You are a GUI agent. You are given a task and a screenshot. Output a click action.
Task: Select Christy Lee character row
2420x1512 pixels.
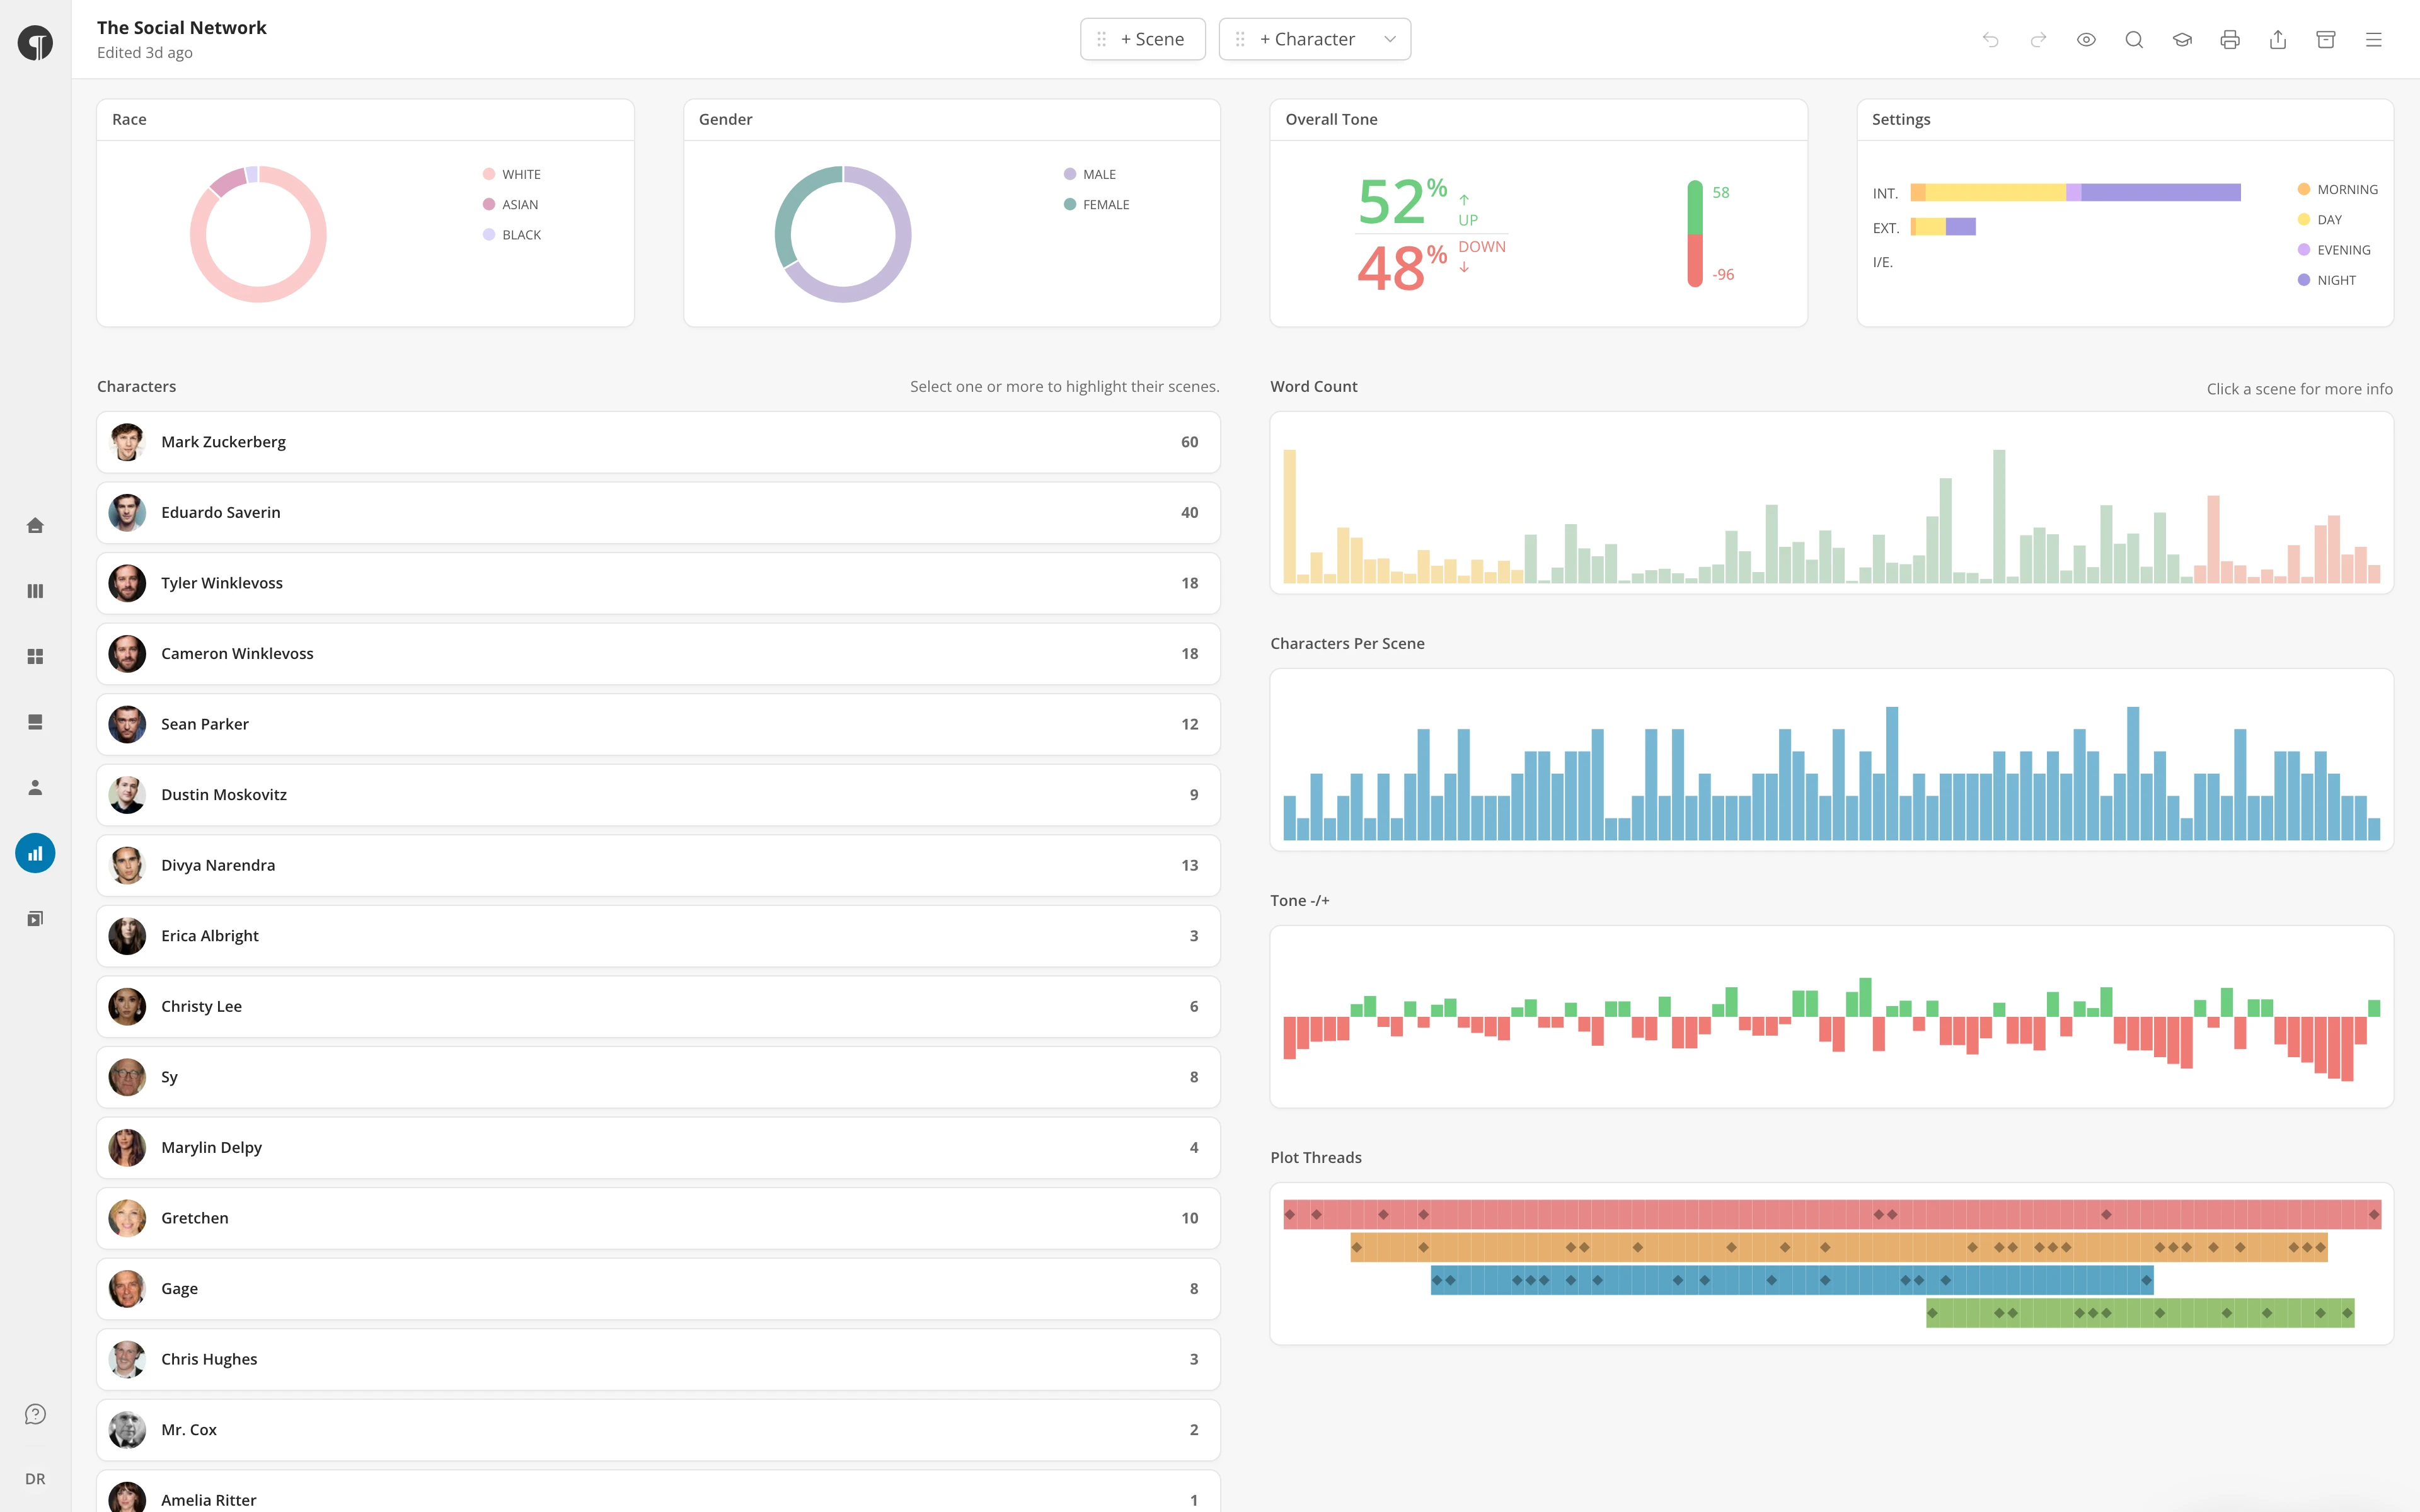(658, 1007)
